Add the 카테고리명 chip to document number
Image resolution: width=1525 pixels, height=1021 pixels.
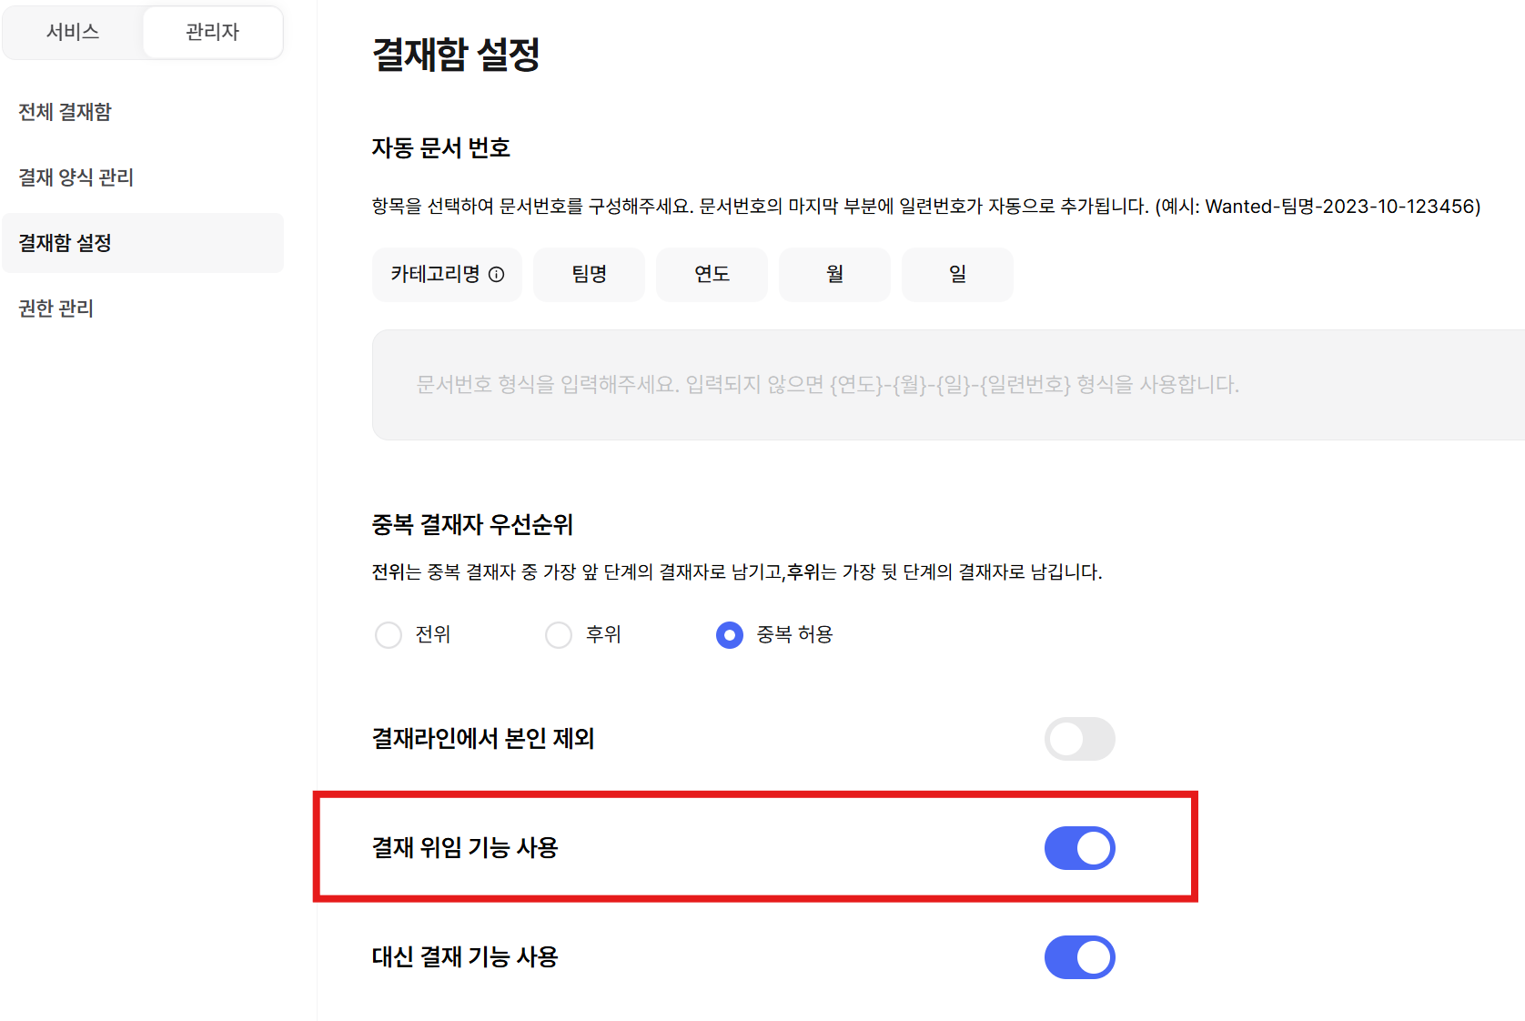pos(447,274)
